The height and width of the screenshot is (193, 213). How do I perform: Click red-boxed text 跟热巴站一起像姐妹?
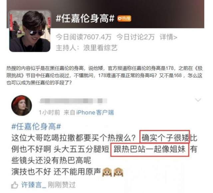[x=150, y=149]
